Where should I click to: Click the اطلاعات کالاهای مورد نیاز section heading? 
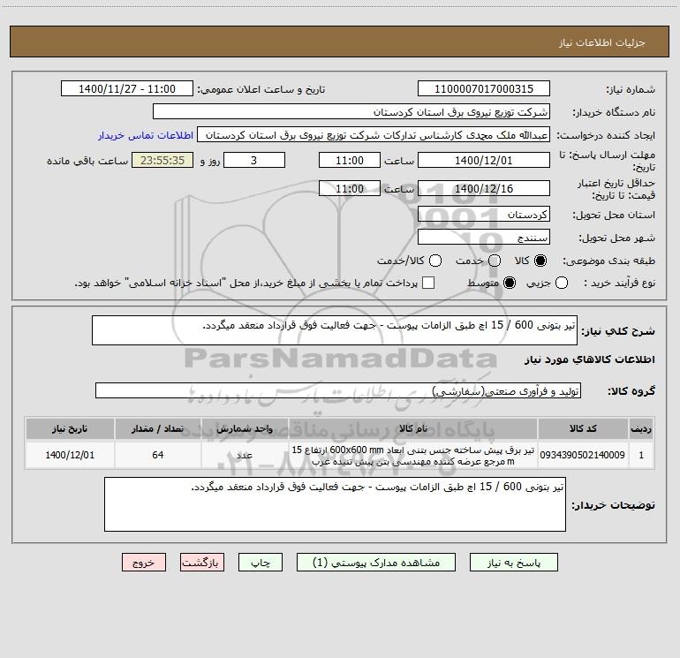[x=590, y=359]
